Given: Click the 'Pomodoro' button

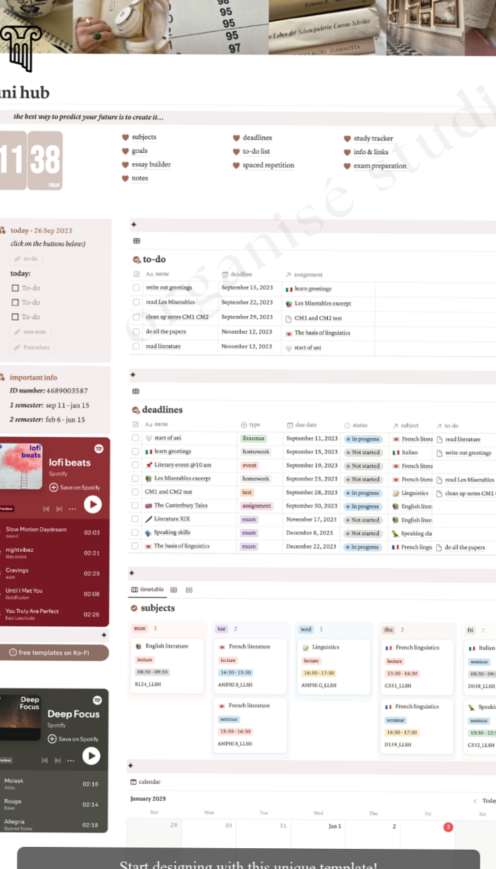Looking at the screenshot, I should pyautogui.click(x=31, y=347).
